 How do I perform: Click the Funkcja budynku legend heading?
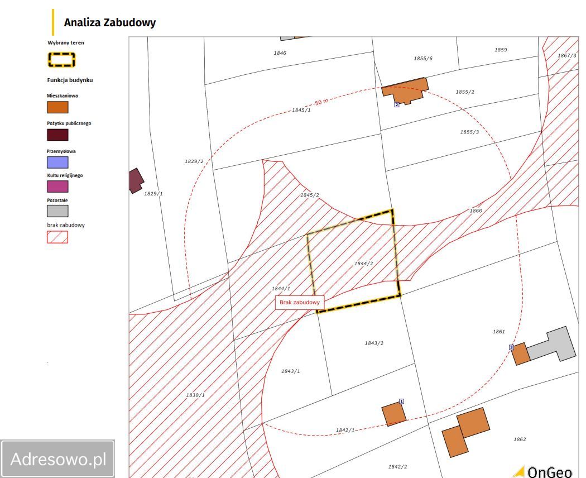click(x=70, y=80)
